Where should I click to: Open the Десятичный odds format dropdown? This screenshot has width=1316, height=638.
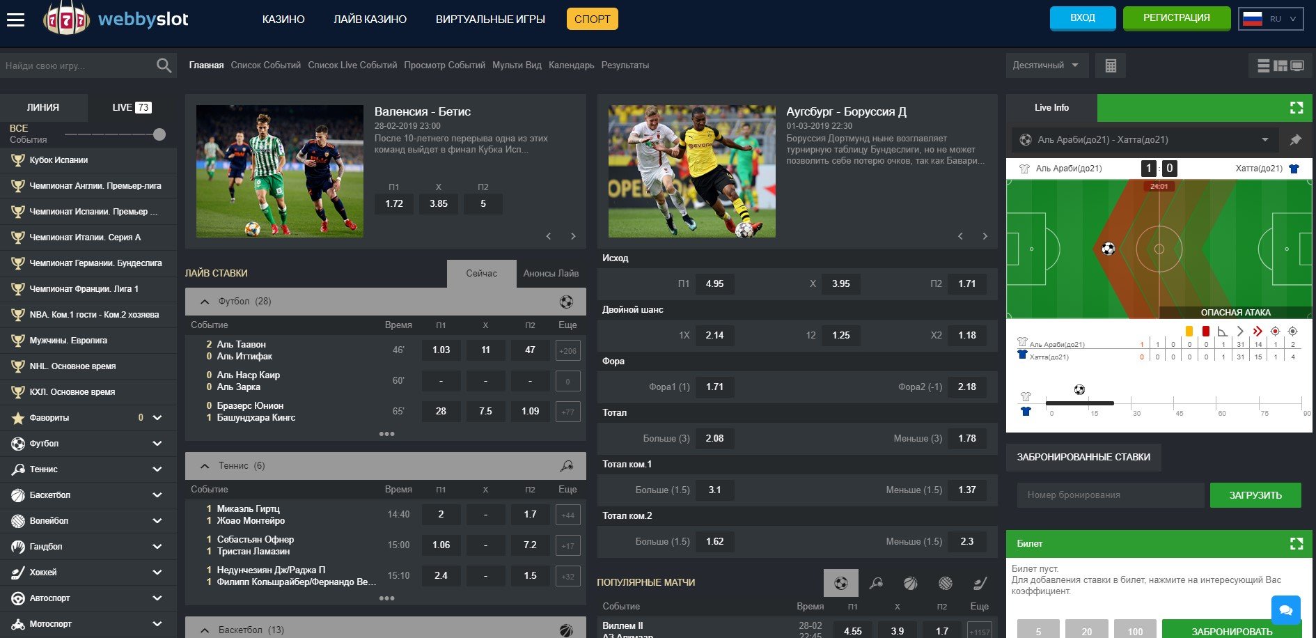click(1045, 65)
